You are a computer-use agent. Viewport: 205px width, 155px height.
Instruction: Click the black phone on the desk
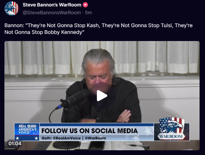97,145
